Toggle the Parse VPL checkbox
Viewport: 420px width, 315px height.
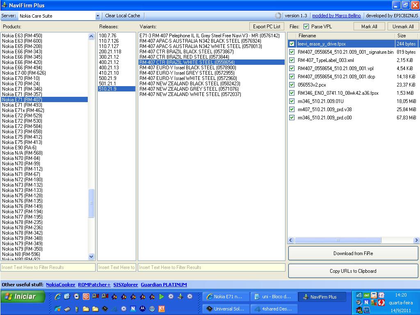(306, 27)
